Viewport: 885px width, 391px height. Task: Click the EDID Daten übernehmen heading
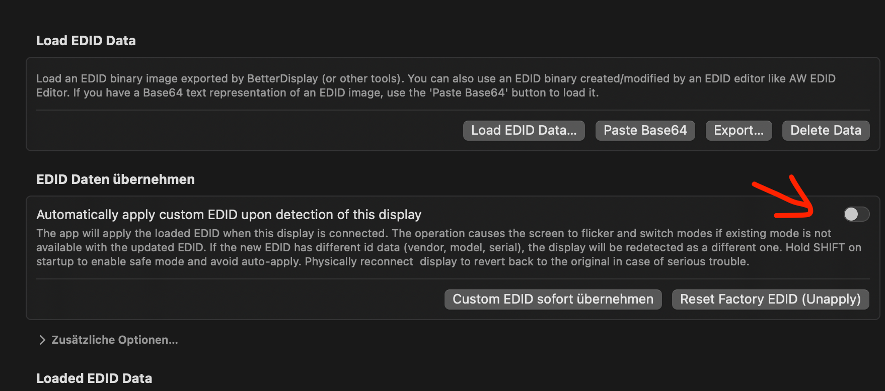pos(115,179)
